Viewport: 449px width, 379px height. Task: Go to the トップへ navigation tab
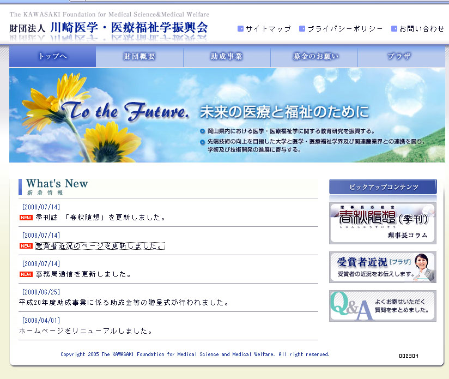(53, 56)
